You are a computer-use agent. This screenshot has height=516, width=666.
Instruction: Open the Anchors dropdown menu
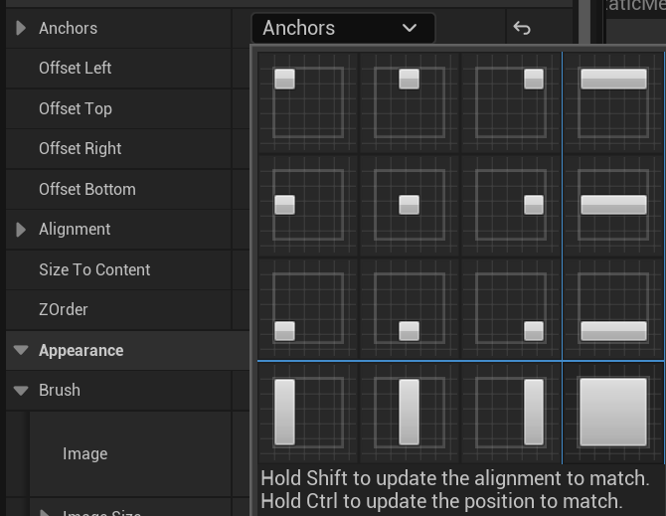(342, 28)
